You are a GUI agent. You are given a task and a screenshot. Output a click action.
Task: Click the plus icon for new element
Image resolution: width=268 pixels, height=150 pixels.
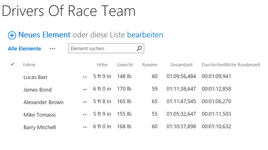(12, 35)
